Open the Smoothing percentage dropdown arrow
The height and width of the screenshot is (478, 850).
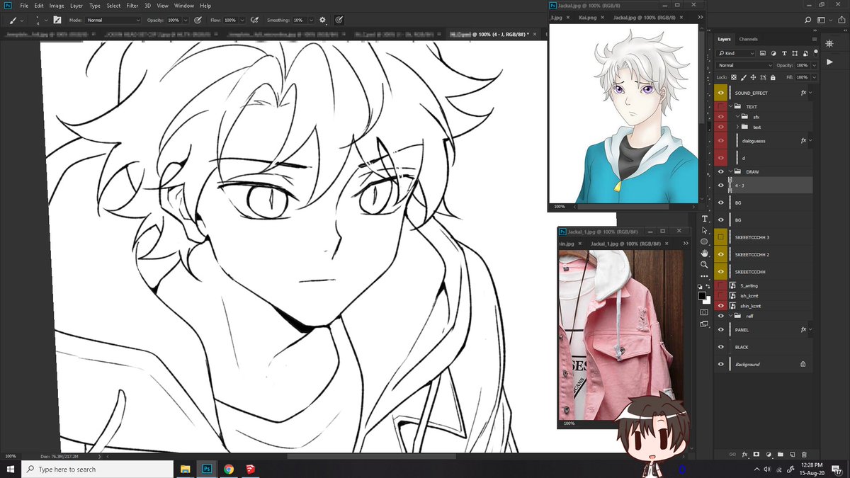(x=311, y=20)
